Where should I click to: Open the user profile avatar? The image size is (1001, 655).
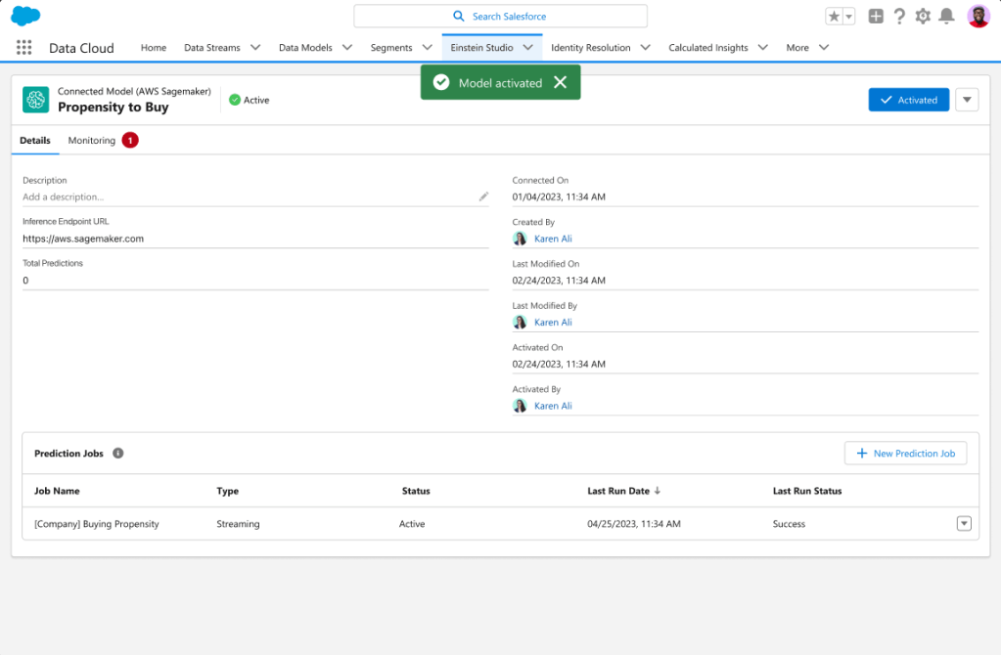point(977,15)
